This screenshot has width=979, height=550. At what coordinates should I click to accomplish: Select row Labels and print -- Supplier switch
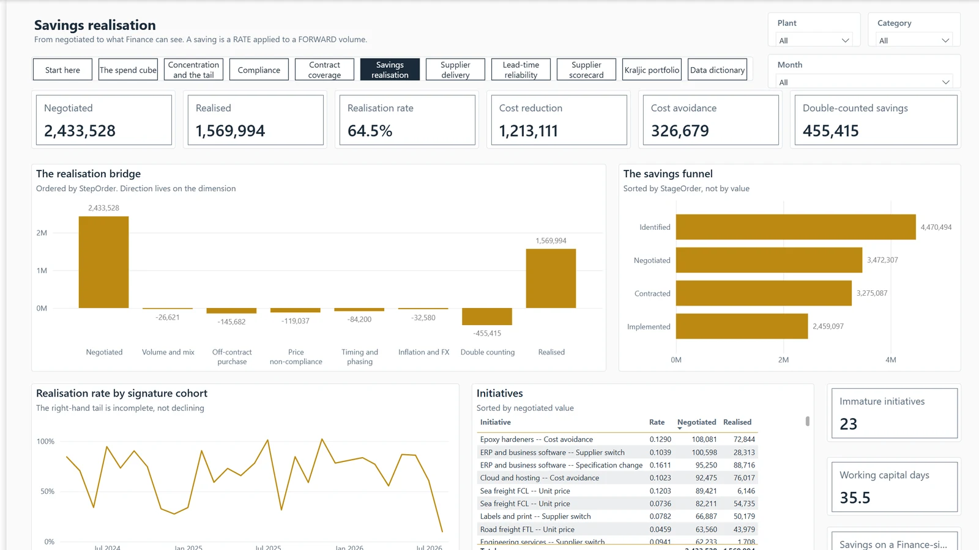click(617, 516)
